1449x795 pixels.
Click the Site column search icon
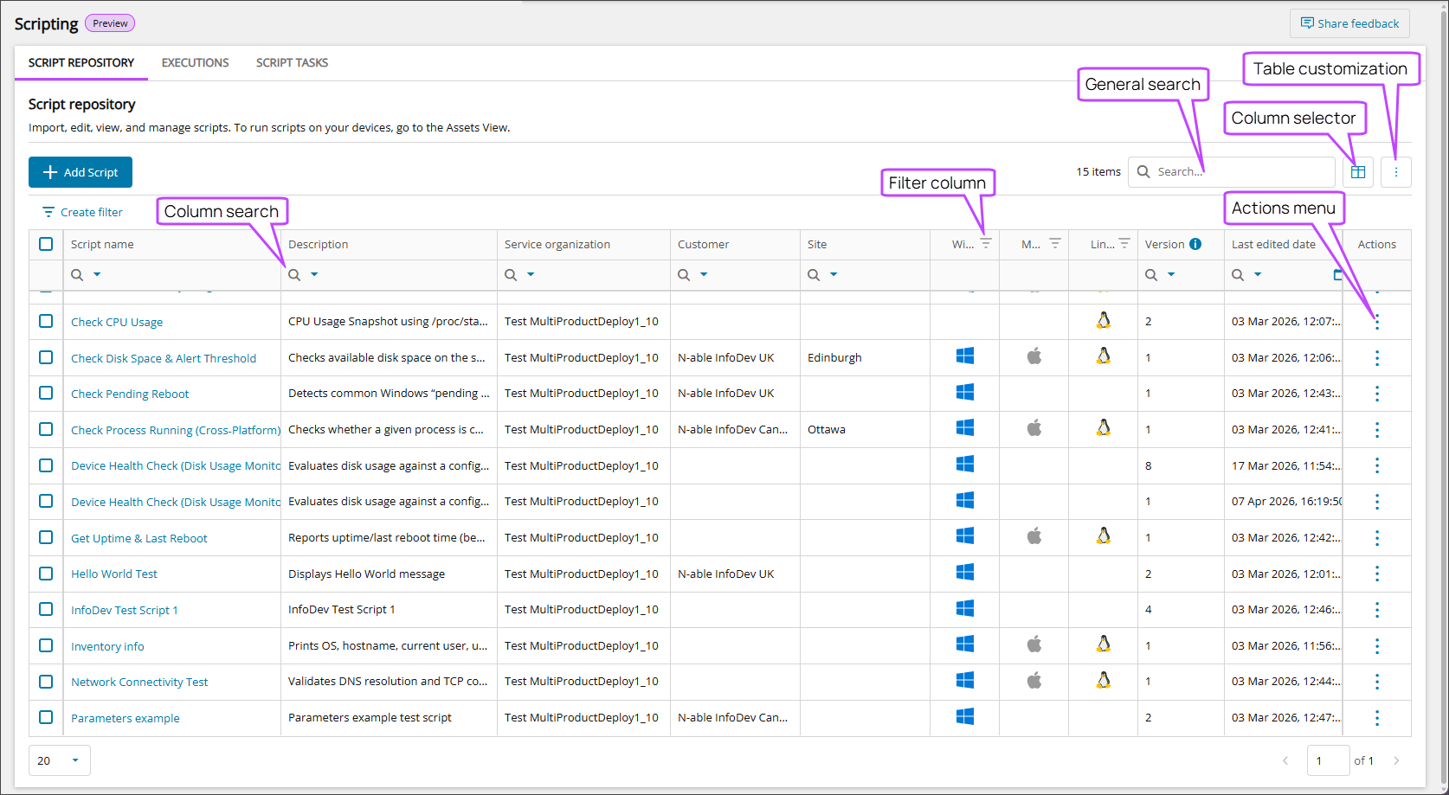point(814,275)
